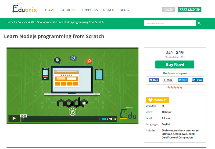Open the BLOG menu item

coord(124,10)
